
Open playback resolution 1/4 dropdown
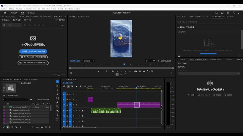pyautogui.click(x=150, y=61)
